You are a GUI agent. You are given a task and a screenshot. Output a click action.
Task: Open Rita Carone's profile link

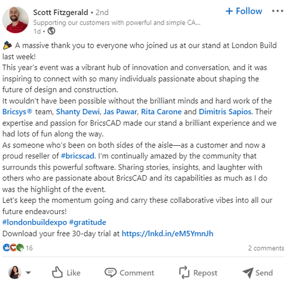[161, 112]
